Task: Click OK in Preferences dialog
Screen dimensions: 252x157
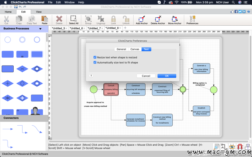Action: 167,76
